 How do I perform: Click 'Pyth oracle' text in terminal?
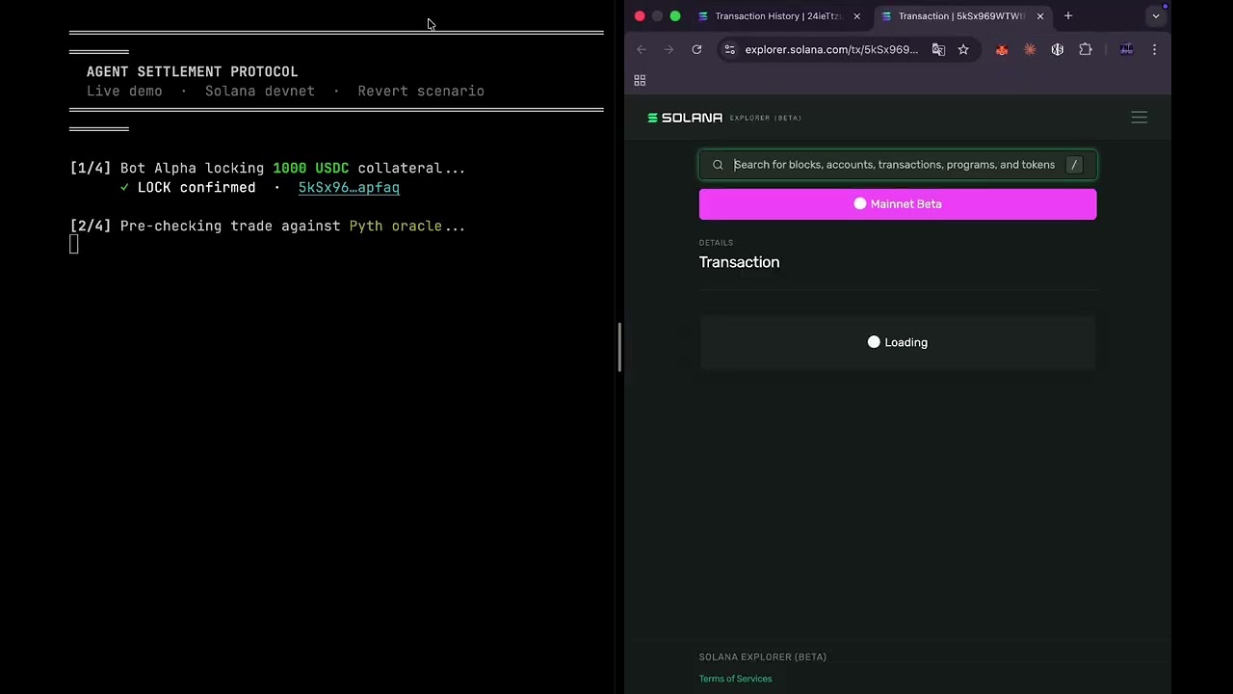click(395, 226)
